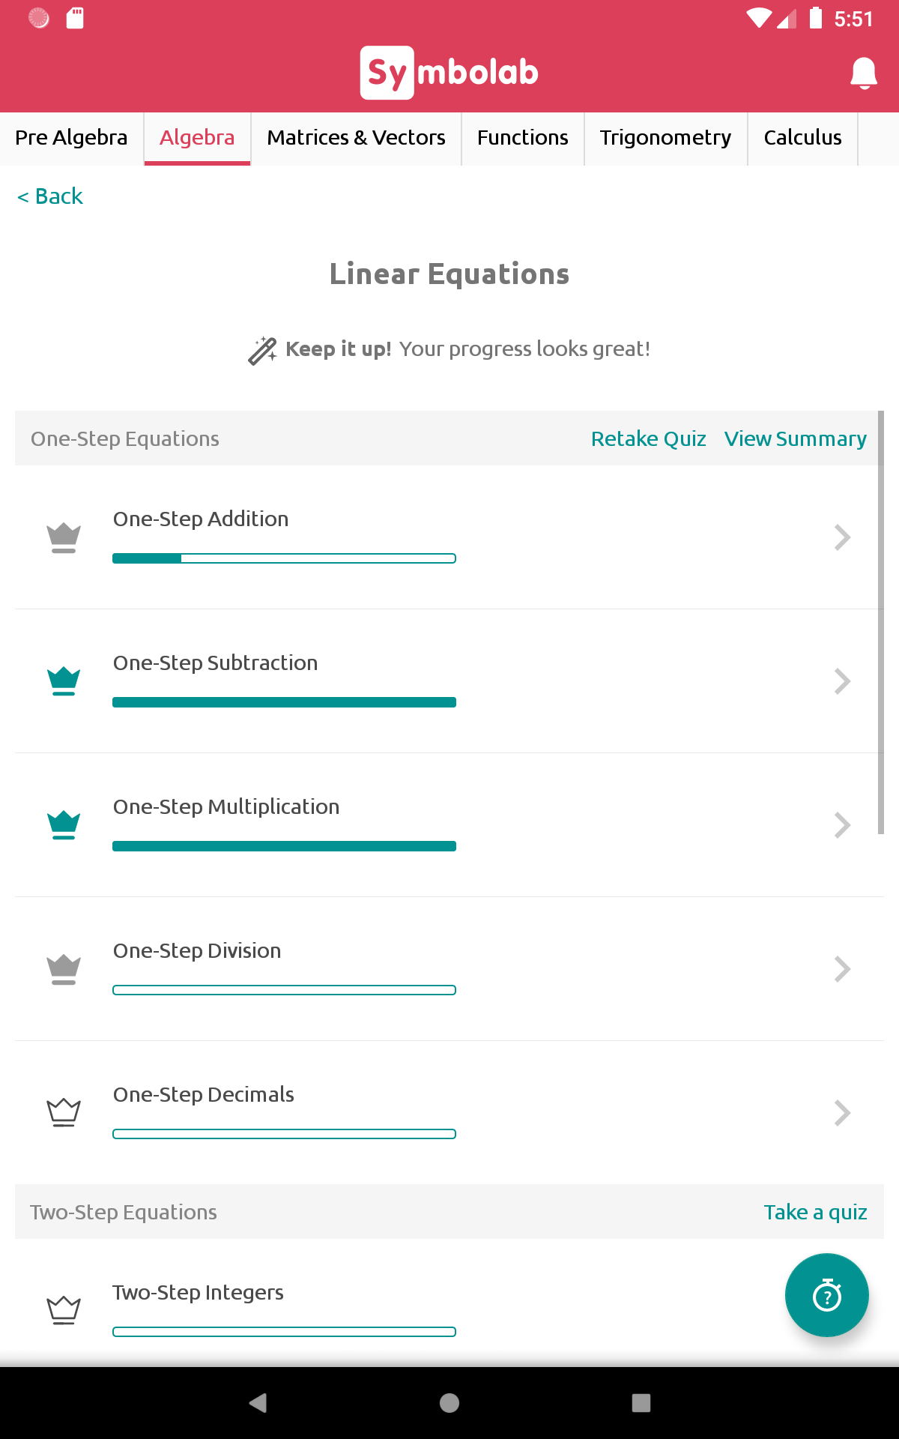Tap the One-Step Addition progress bar
This screenshot has height=1439, width=899.
click(284, 558)
